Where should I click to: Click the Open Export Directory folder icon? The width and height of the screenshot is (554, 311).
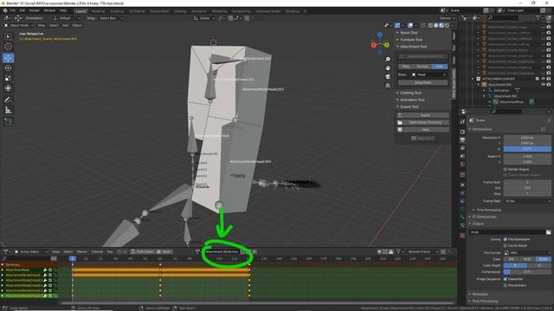(400, 123)
